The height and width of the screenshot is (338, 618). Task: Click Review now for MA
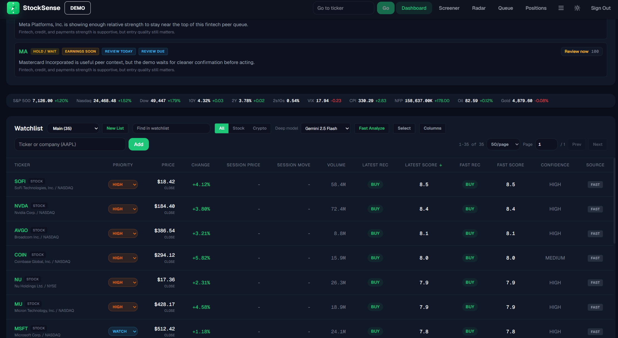(x=582, y=51)
